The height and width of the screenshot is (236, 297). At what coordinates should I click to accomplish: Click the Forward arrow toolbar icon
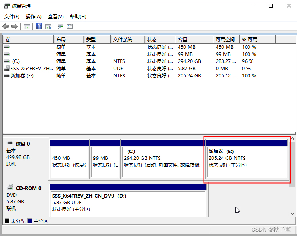pyautogui.click(x=15, y=26)
